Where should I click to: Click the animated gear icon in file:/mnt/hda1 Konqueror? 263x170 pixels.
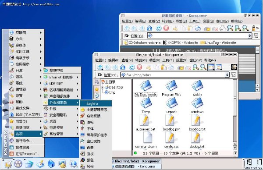click(234, 67)
